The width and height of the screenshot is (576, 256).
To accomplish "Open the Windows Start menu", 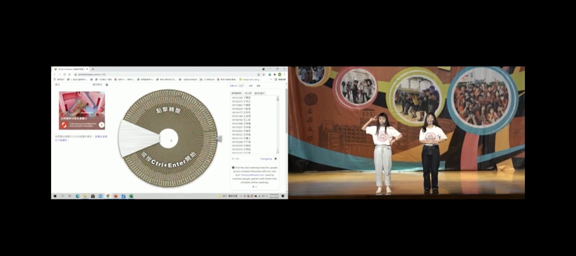I will [55, 196].
